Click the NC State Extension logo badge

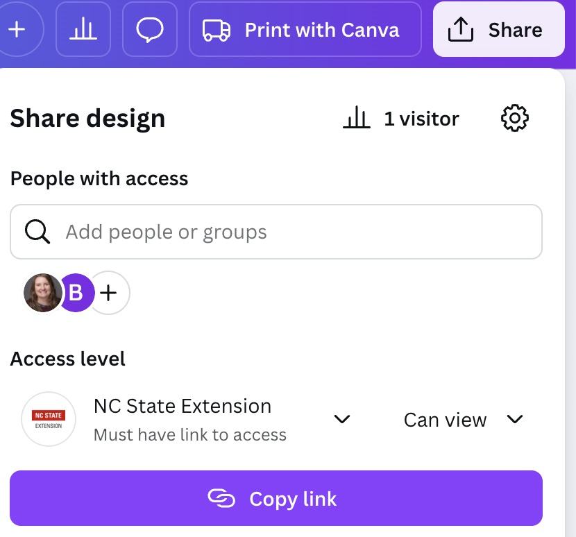point(48,419)
